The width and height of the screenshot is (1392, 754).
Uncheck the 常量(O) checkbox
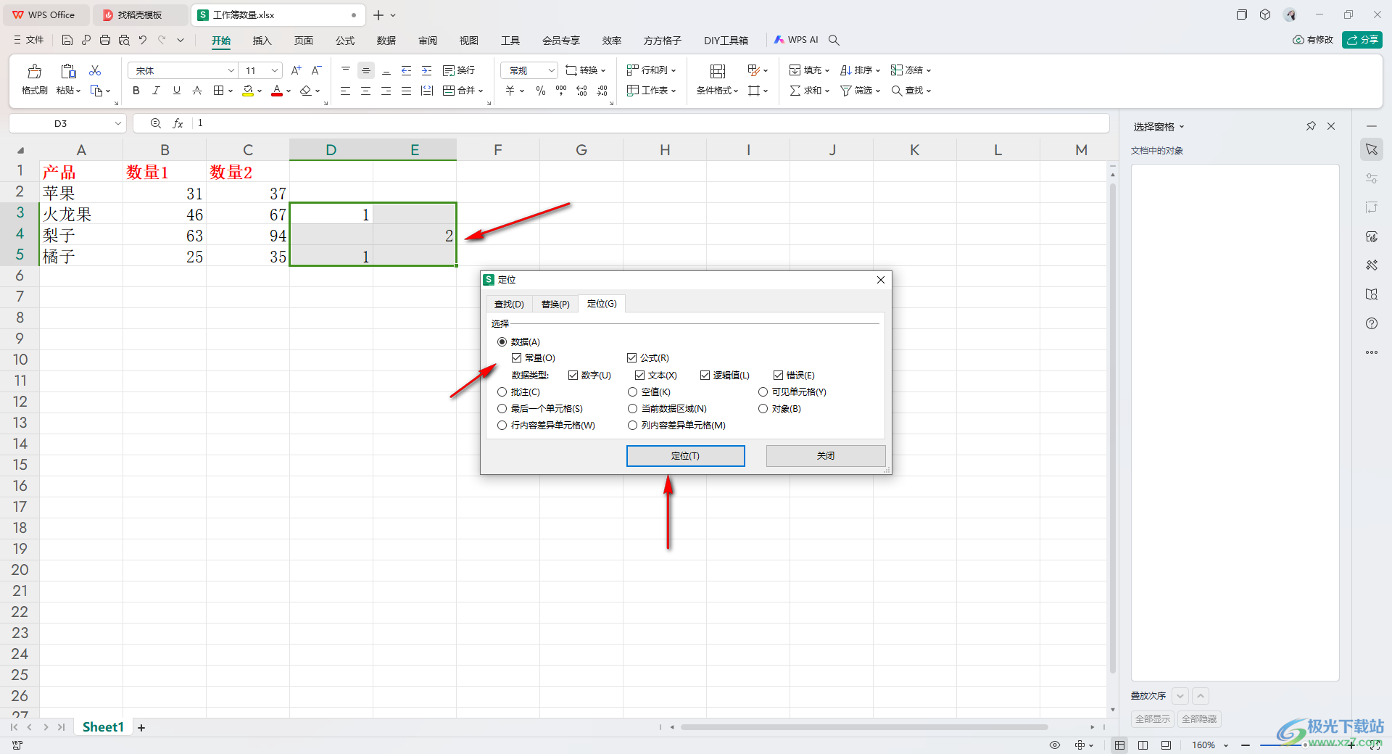516,358
